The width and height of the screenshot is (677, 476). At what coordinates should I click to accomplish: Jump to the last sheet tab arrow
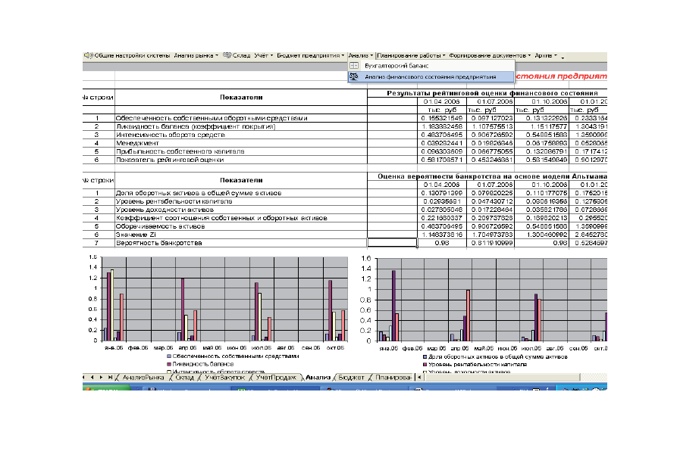pyautogui.click(x=110, y=378)
